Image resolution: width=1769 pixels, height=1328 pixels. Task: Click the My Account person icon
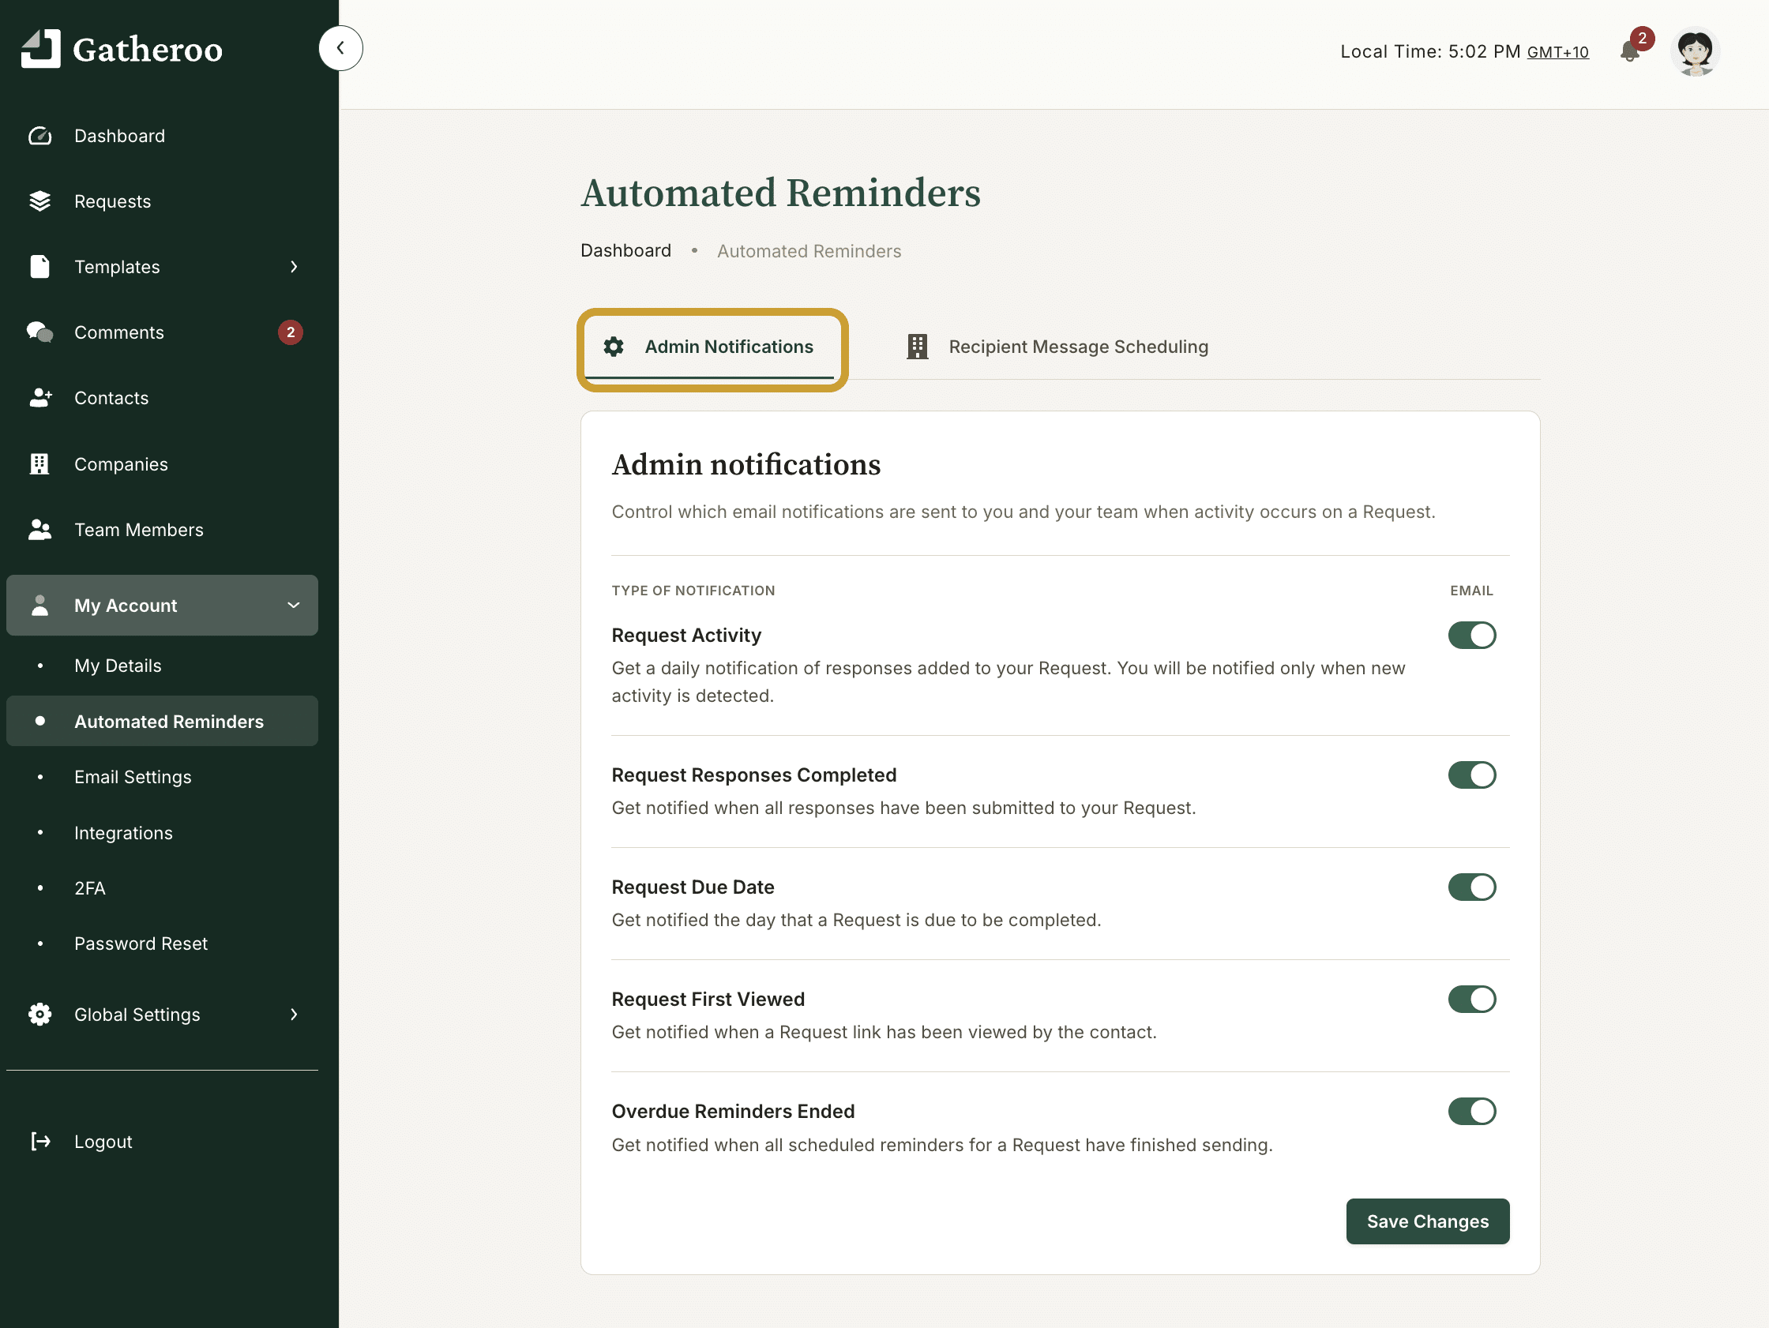[40, 606]
